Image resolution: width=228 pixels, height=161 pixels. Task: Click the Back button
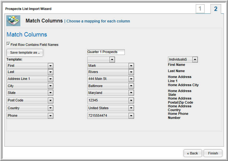click(193, 153)
